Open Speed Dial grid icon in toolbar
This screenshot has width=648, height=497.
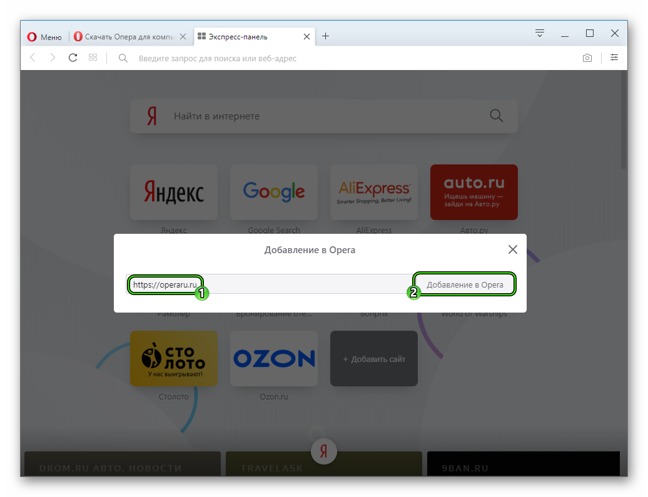pos(93,58)
